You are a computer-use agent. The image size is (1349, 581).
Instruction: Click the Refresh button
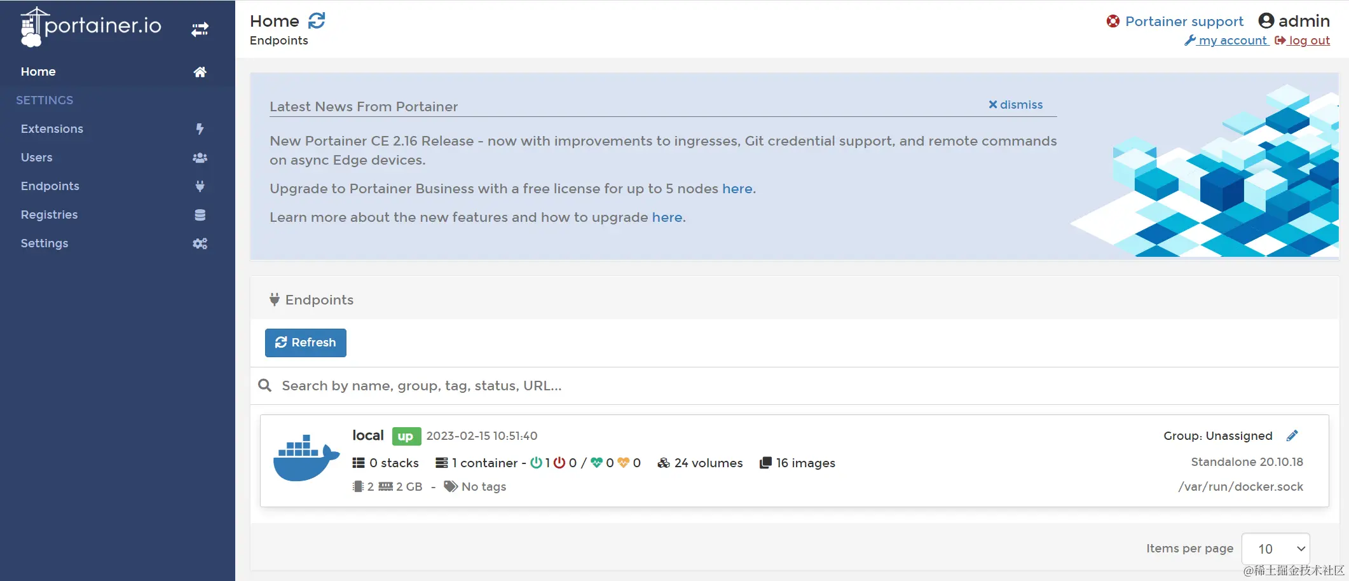[x=306, y=343]
